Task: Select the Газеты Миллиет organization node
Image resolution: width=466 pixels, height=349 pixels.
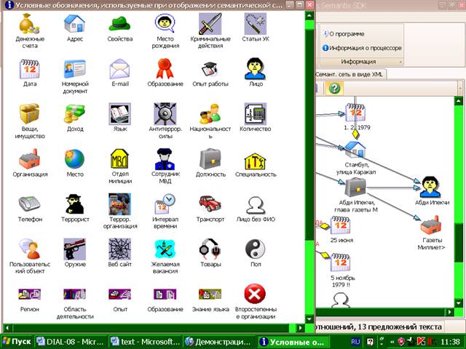Action: (431, 225)
